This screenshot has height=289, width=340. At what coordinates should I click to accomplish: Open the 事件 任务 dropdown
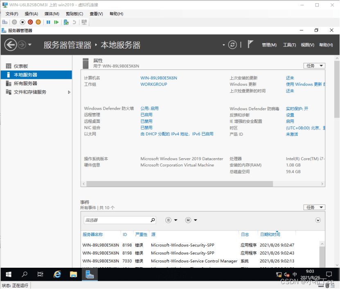(x=314, y=207)
